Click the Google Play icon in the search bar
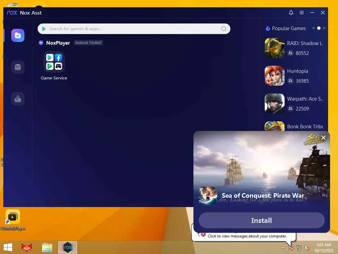This screenshot has height=254, width=338. click(44, 29)
